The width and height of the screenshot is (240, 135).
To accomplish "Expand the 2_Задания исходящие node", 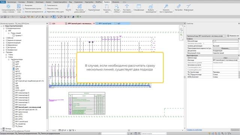I will pyautogui.click(x=4, y=40).
